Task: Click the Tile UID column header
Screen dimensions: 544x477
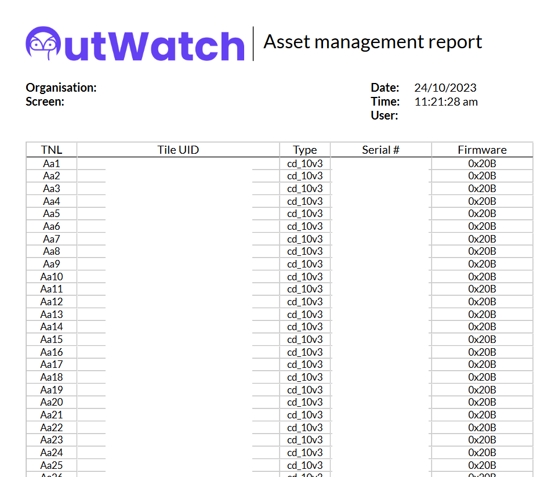Action: tap(178, 149)
